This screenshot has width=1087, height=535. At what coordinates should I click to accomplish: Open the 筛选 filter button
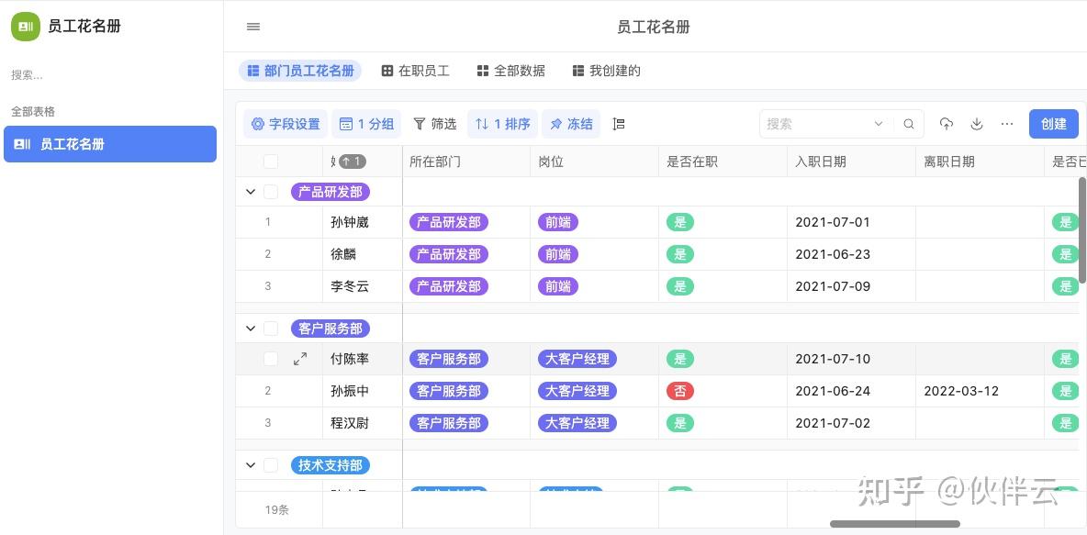pos(434,124)
